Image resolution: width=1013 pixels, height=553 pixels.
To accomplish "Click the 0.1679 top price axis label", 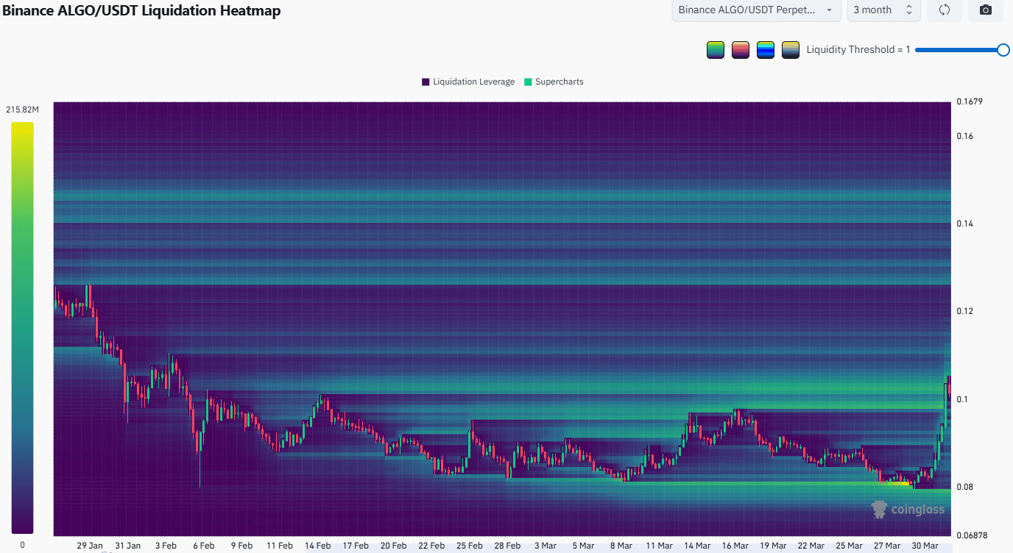I will [x=969, y=101].
